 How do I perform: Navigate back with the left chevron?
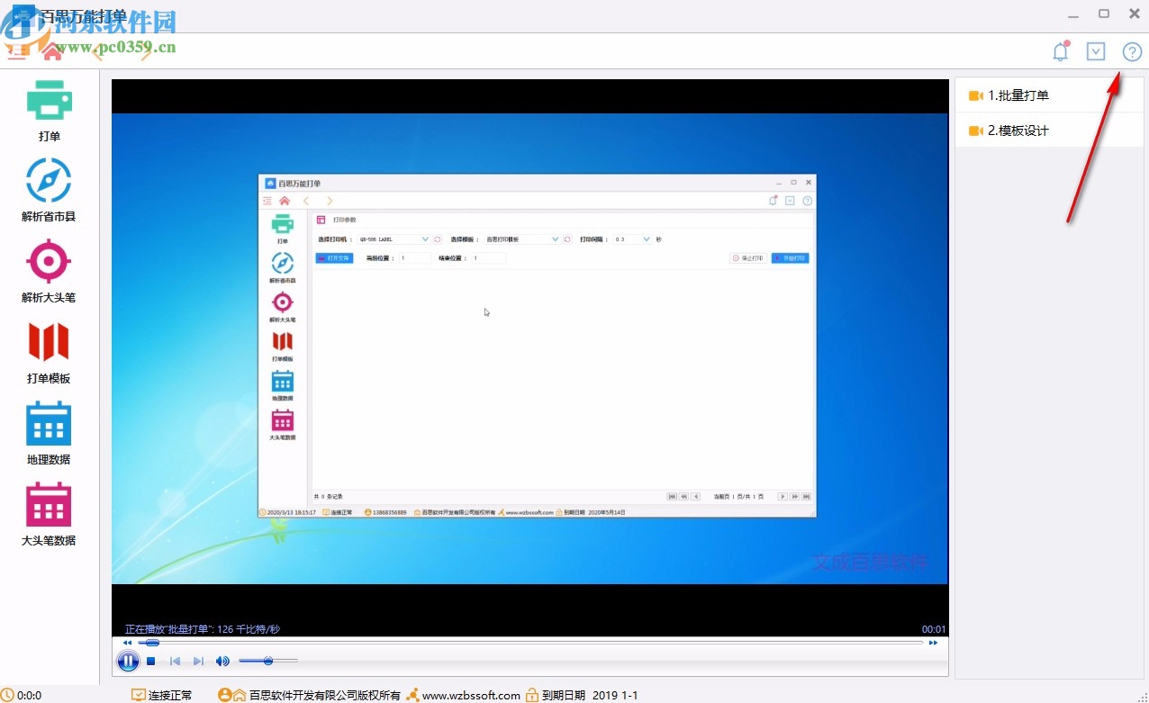pos(97,51)
